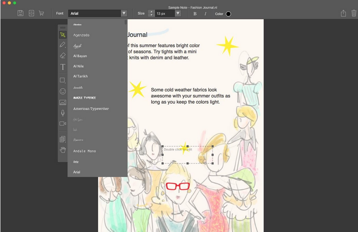Screen dimensions: 358x232
Task: Choose American Typewriter from font list
Action: (x=91, y=109)
